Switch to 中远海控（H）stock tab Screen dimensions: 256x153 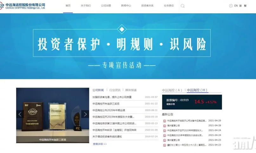[x=197, y=90]
